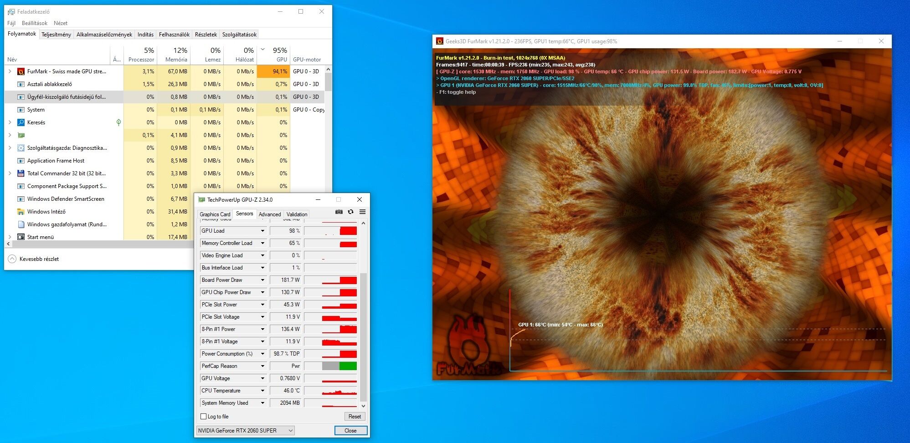
Task: Open the GPU Load sensor dropdown
Action: (x=262, y=231)
